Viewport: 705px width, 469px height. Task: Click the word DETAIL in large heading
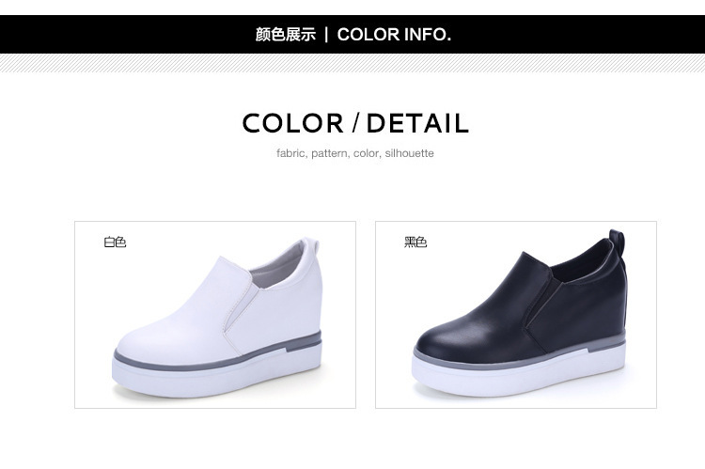[x=417, y=123]
